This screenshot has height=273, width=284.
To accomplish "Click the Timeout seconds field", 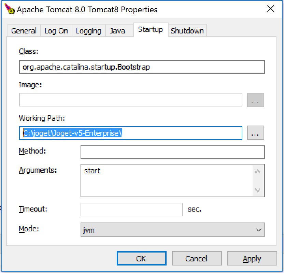I will [131, 210].
